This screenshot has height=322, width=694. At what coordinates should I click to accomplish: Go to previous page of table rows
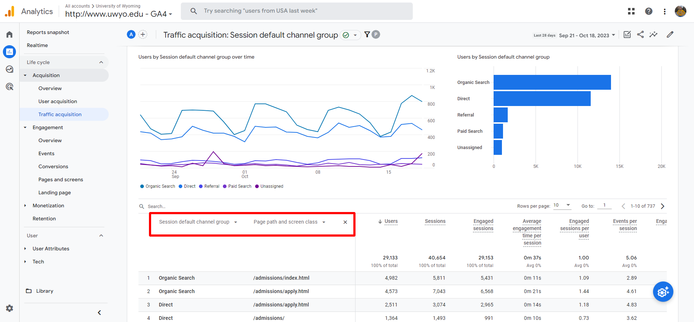[x=623, y=206]
